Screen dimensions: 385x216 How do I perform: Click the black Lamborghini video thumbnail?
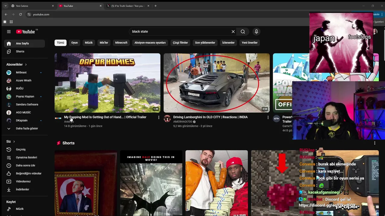217,83
